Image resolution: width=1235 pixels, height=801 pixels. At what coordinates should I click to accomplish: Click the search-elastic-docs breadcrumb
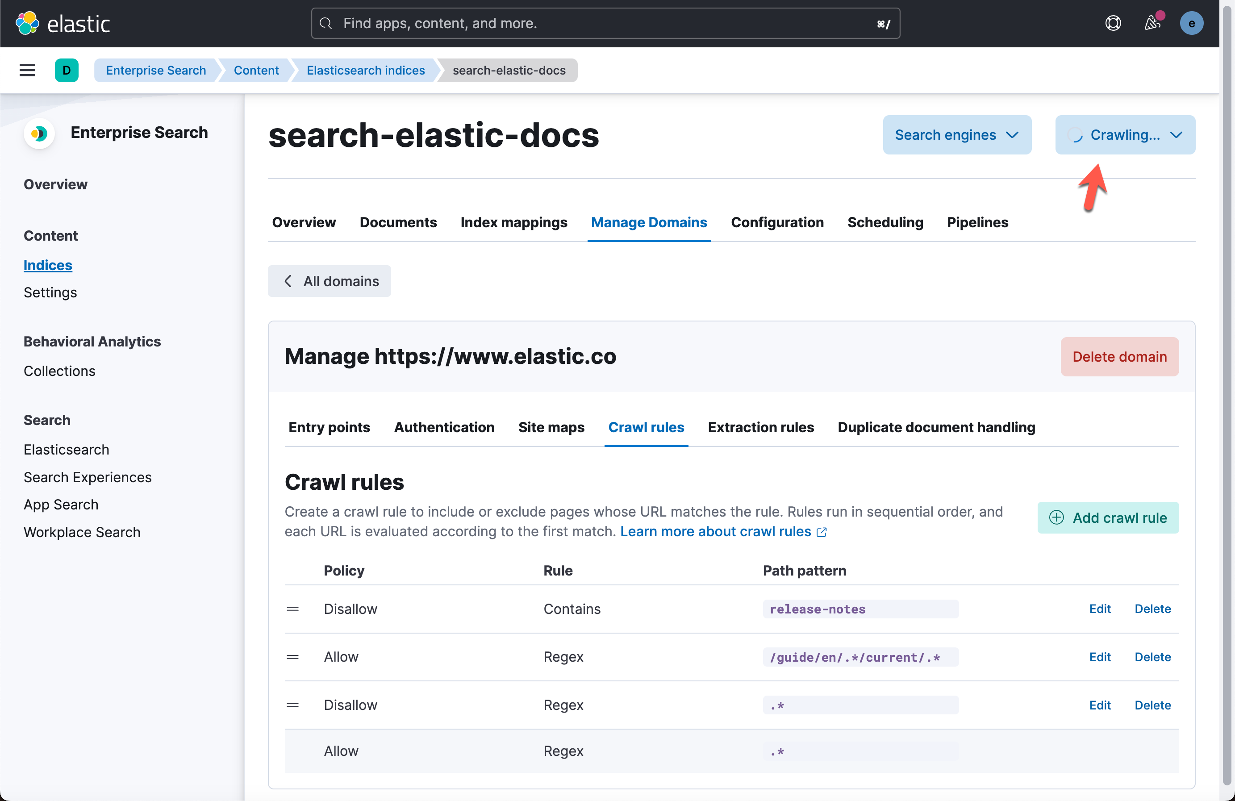pyautogui.click(x=509, y=70)
